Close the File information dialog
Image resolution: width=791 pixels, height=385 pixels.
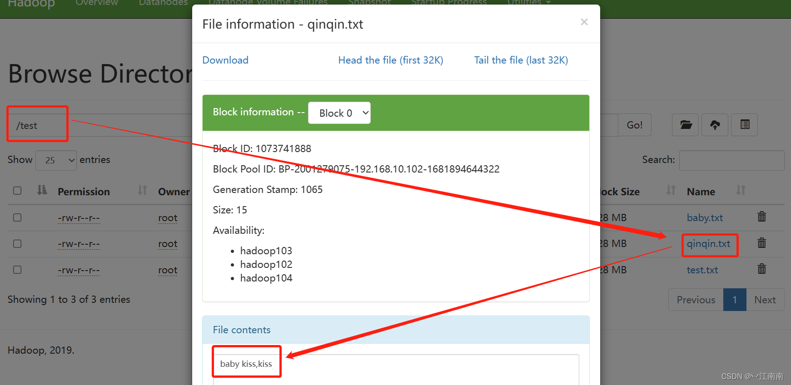(584, 22)
